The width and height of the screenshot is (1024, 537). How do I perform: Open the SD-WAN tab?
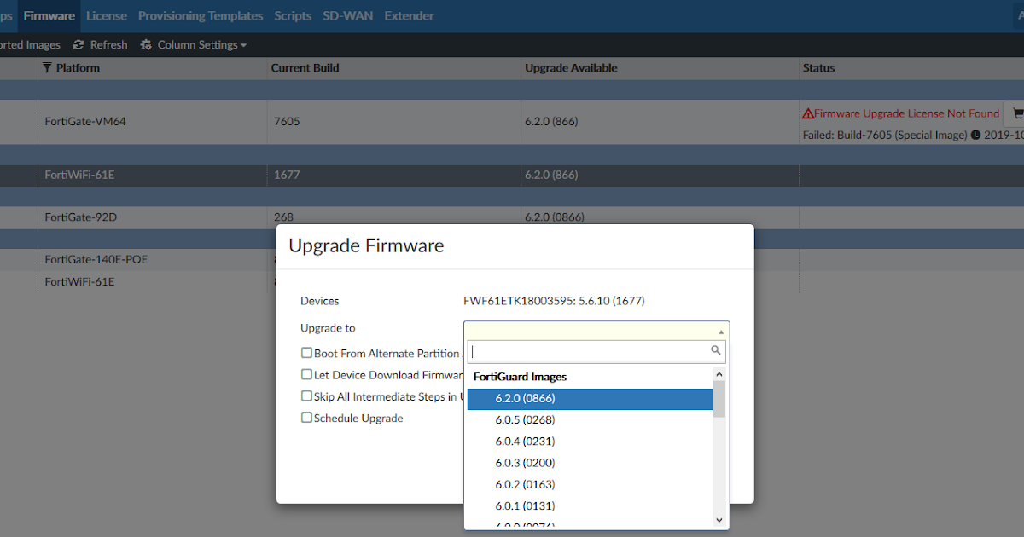(347, 14)
